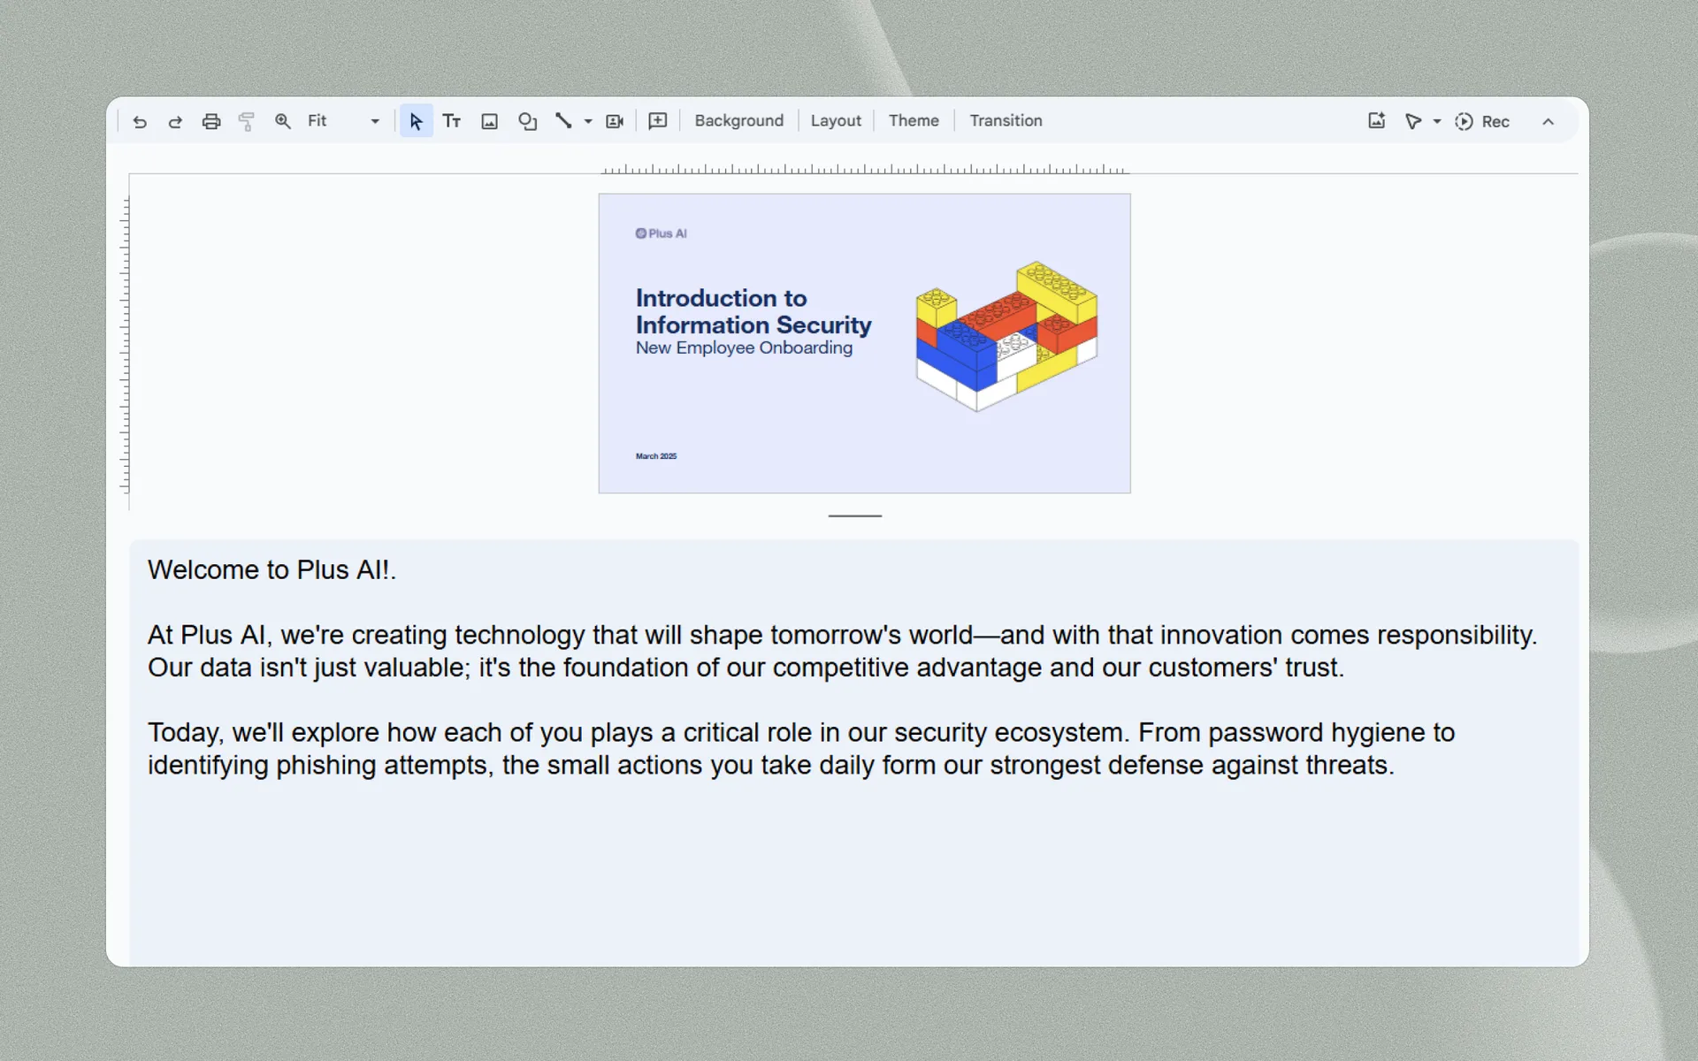1698x1061 pixels.
Task: Click the Insert image icon
Action: (489, 122)
